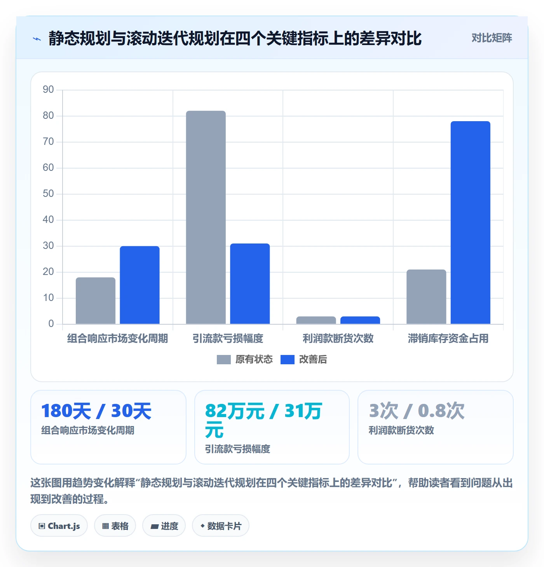The width and height of the screenshot is (544, 567).
Task: Open the 3次 / 0.8次 data card
Action: click(x=436, y=427)
